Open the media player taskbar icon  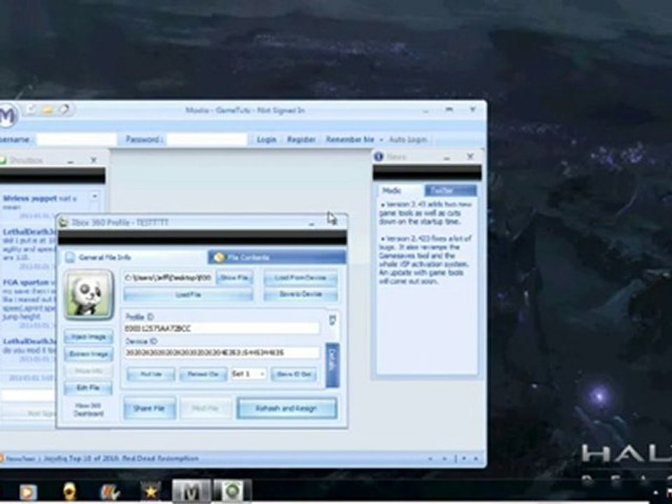tap(28, 492)
